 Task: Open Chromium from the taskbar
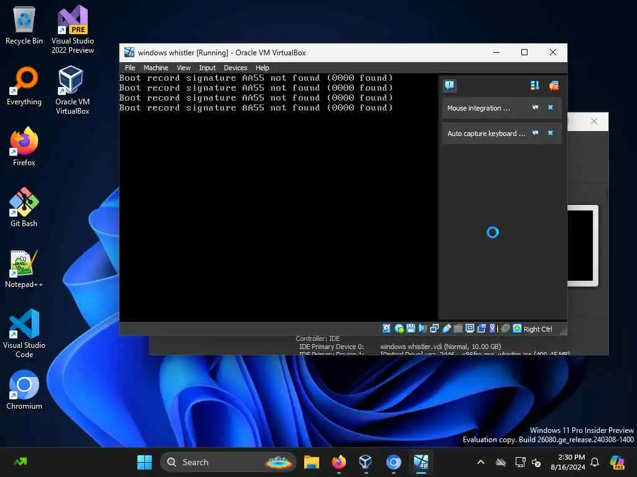[x=393, y=462]
